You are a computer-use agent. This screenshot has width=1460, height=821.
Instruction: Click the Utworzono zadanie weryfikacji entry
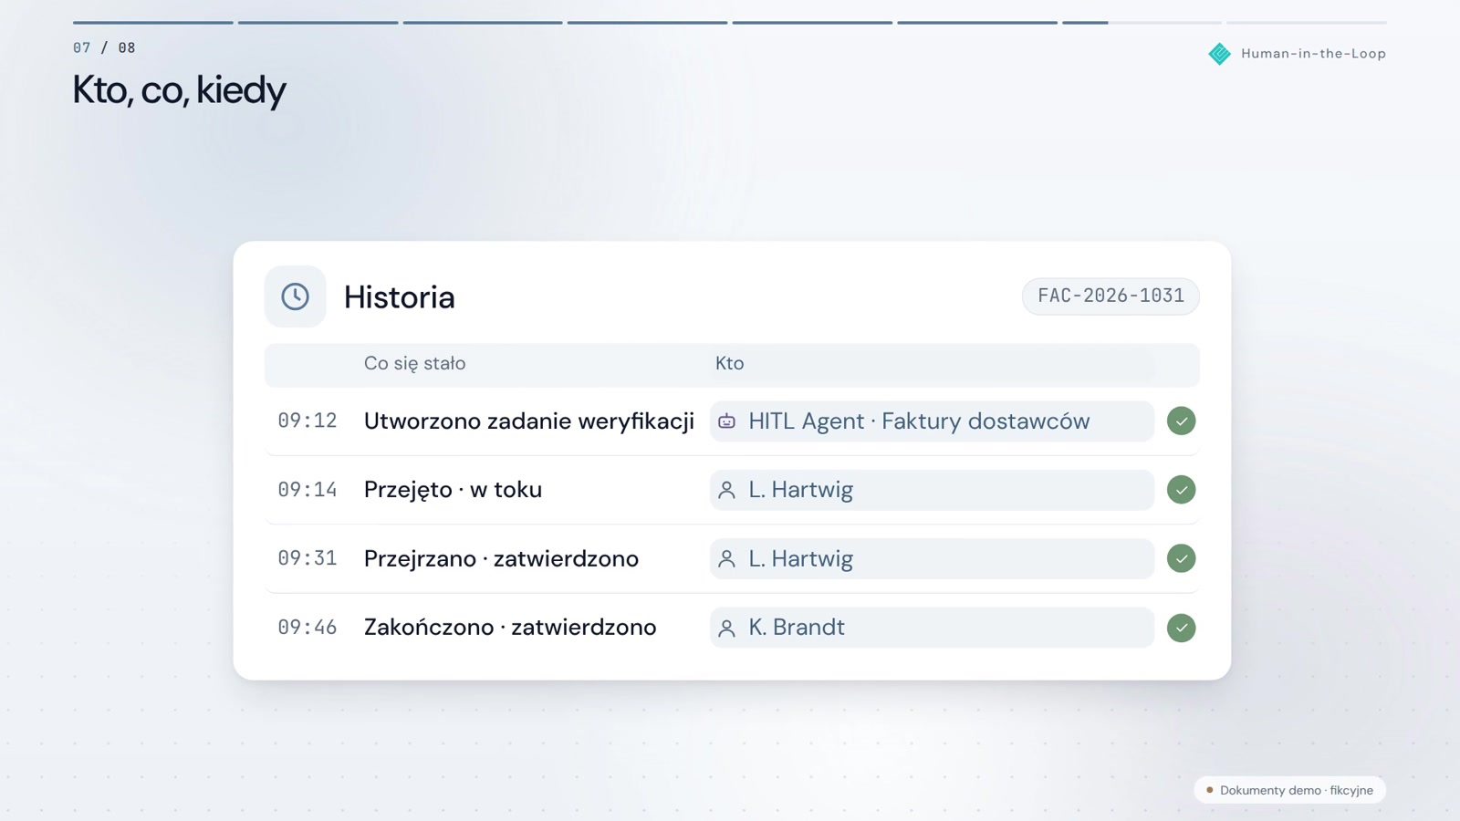(529, 421)
